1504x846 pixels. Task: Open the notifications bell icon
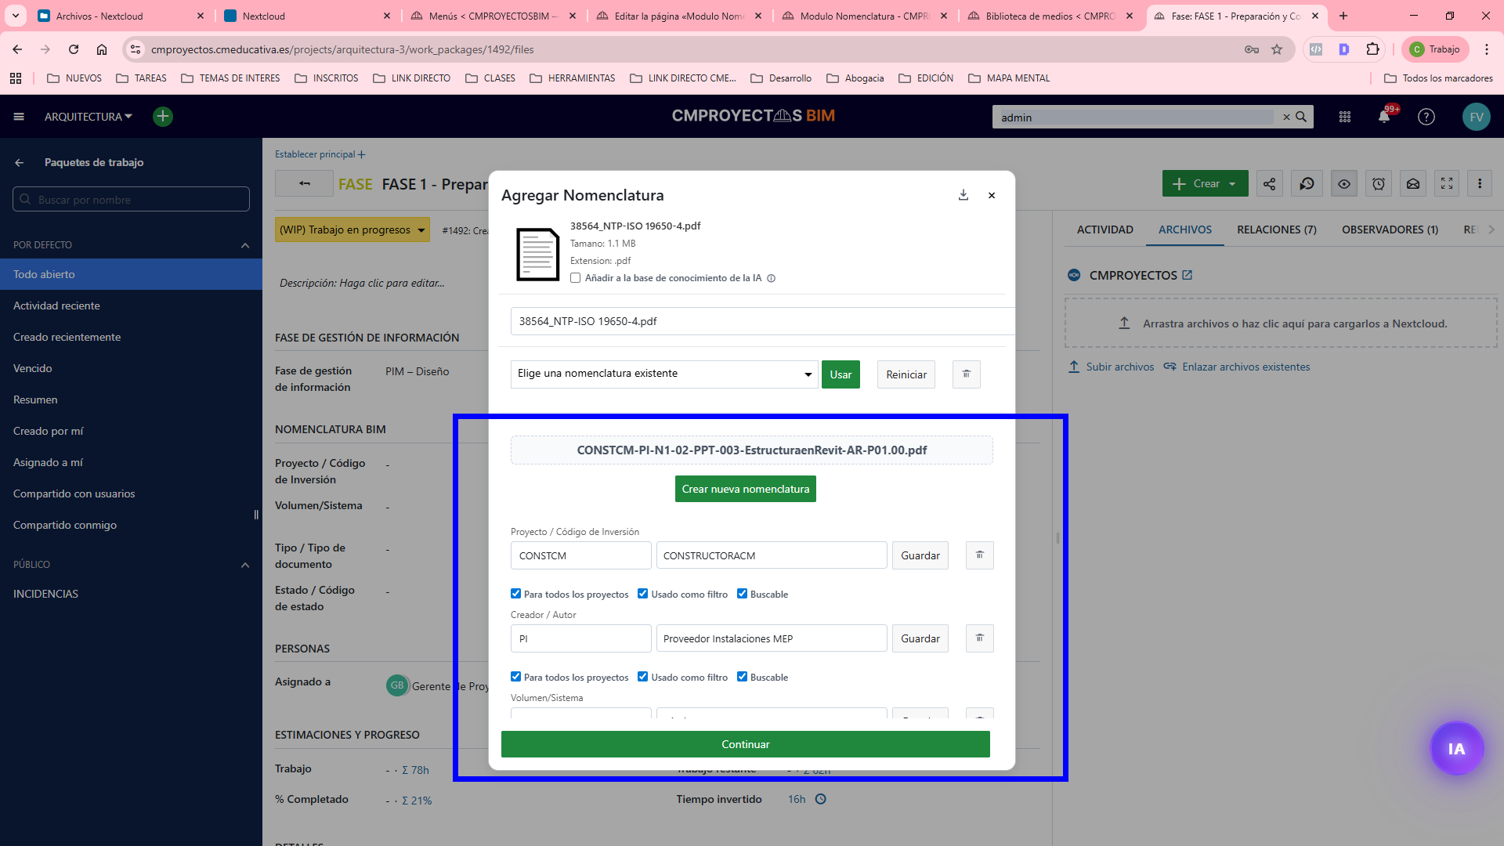pyautogui.click(x=1384, y=117)
